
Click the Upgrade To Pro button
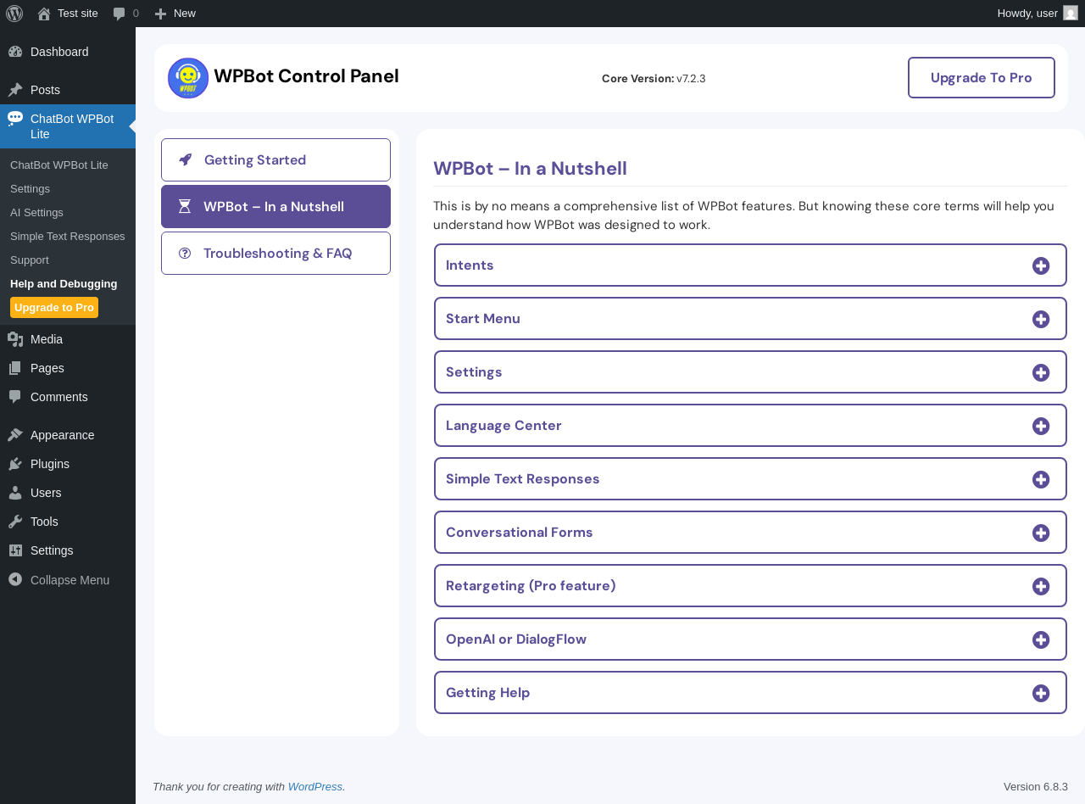[x=981, y=78]
